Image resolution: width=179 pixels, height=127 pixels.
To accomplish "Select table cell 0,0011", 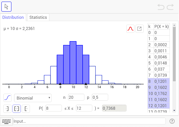I will coord(162,51).
